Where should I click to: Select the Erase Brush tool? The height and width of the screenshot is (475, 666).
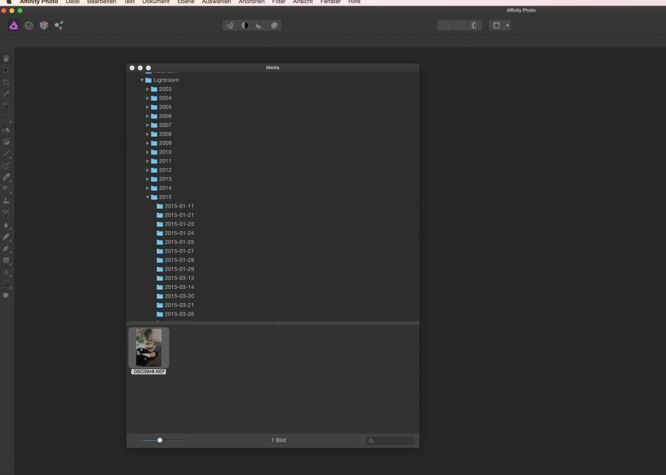6,177
